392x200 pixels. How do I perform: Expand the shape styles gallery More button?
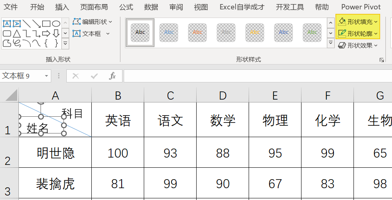pos(331,43)
